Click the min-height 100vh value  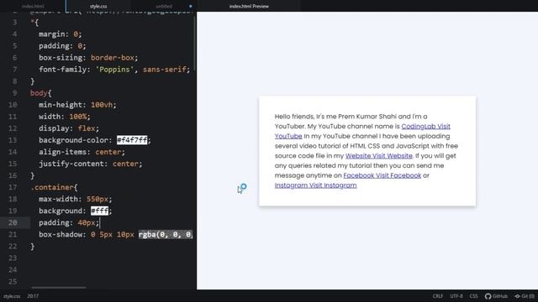pos(102,105)
